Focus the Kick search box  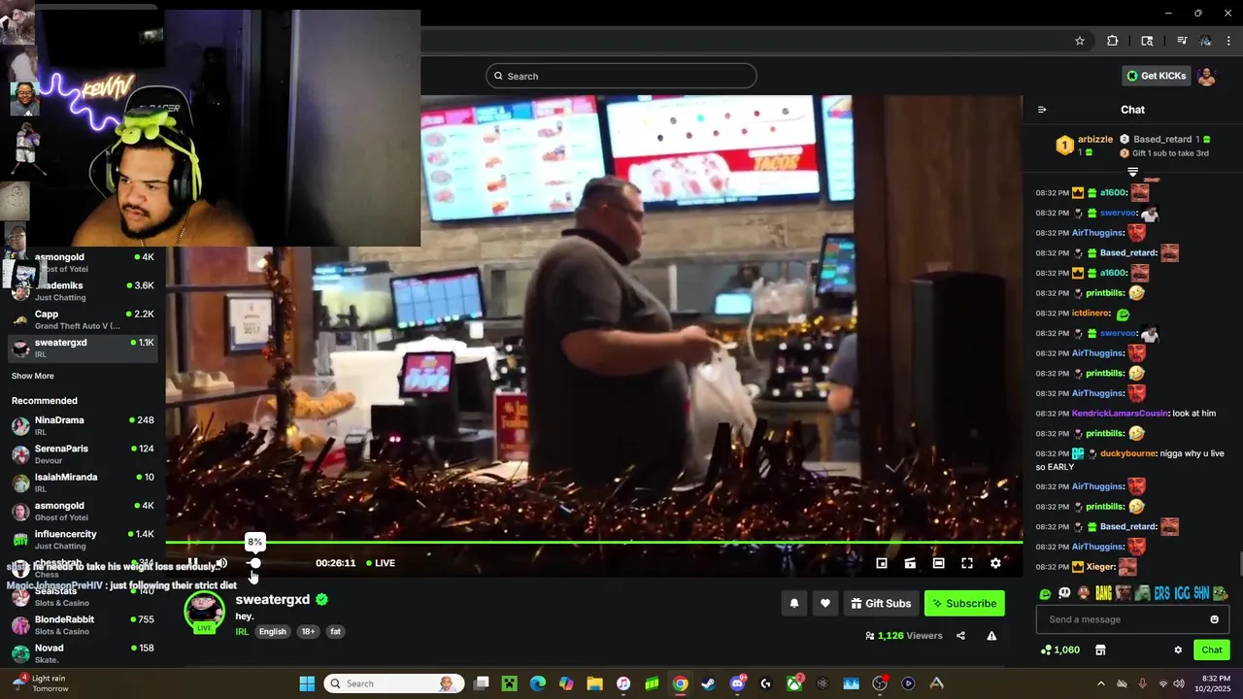tap(621, 76)
